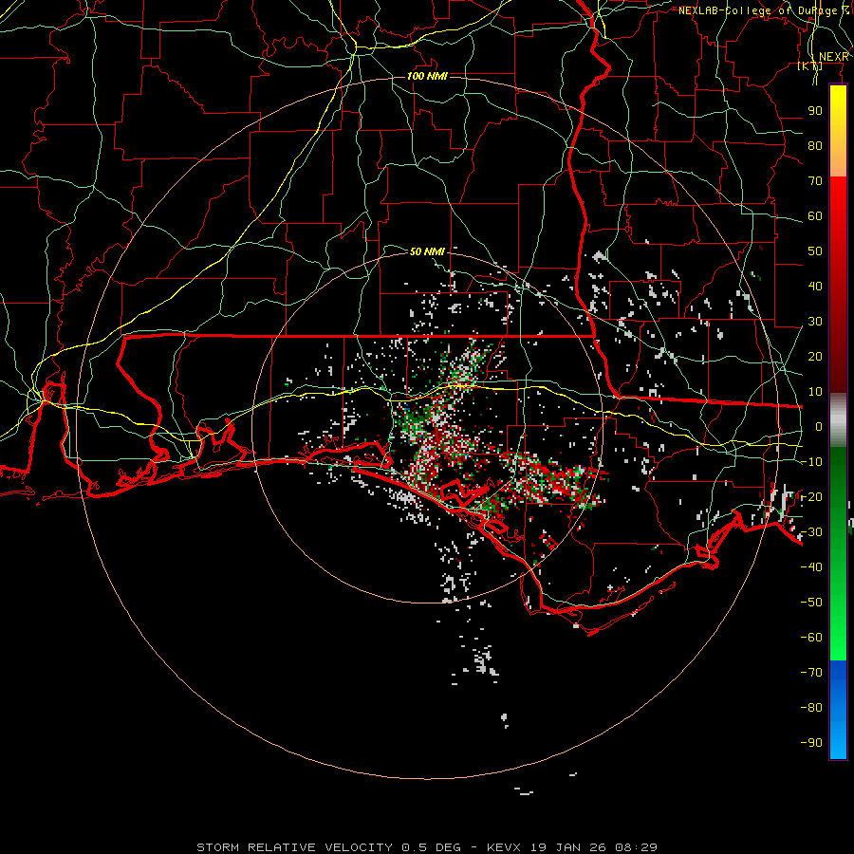Screen dimensions: 854x854
Task: Click the Storm Relative Velocity caption text
Action: coord(426,847)
